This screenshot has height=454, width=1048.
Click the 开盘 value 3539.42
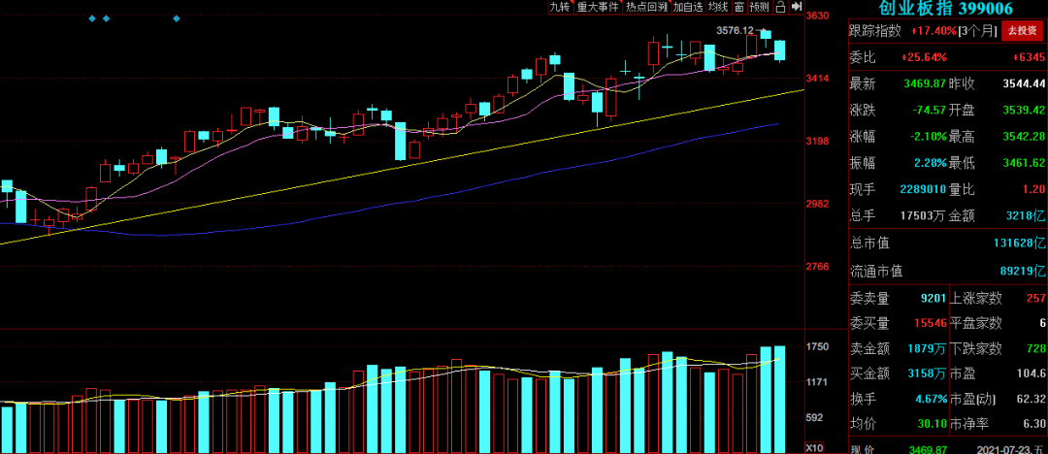1024,111
